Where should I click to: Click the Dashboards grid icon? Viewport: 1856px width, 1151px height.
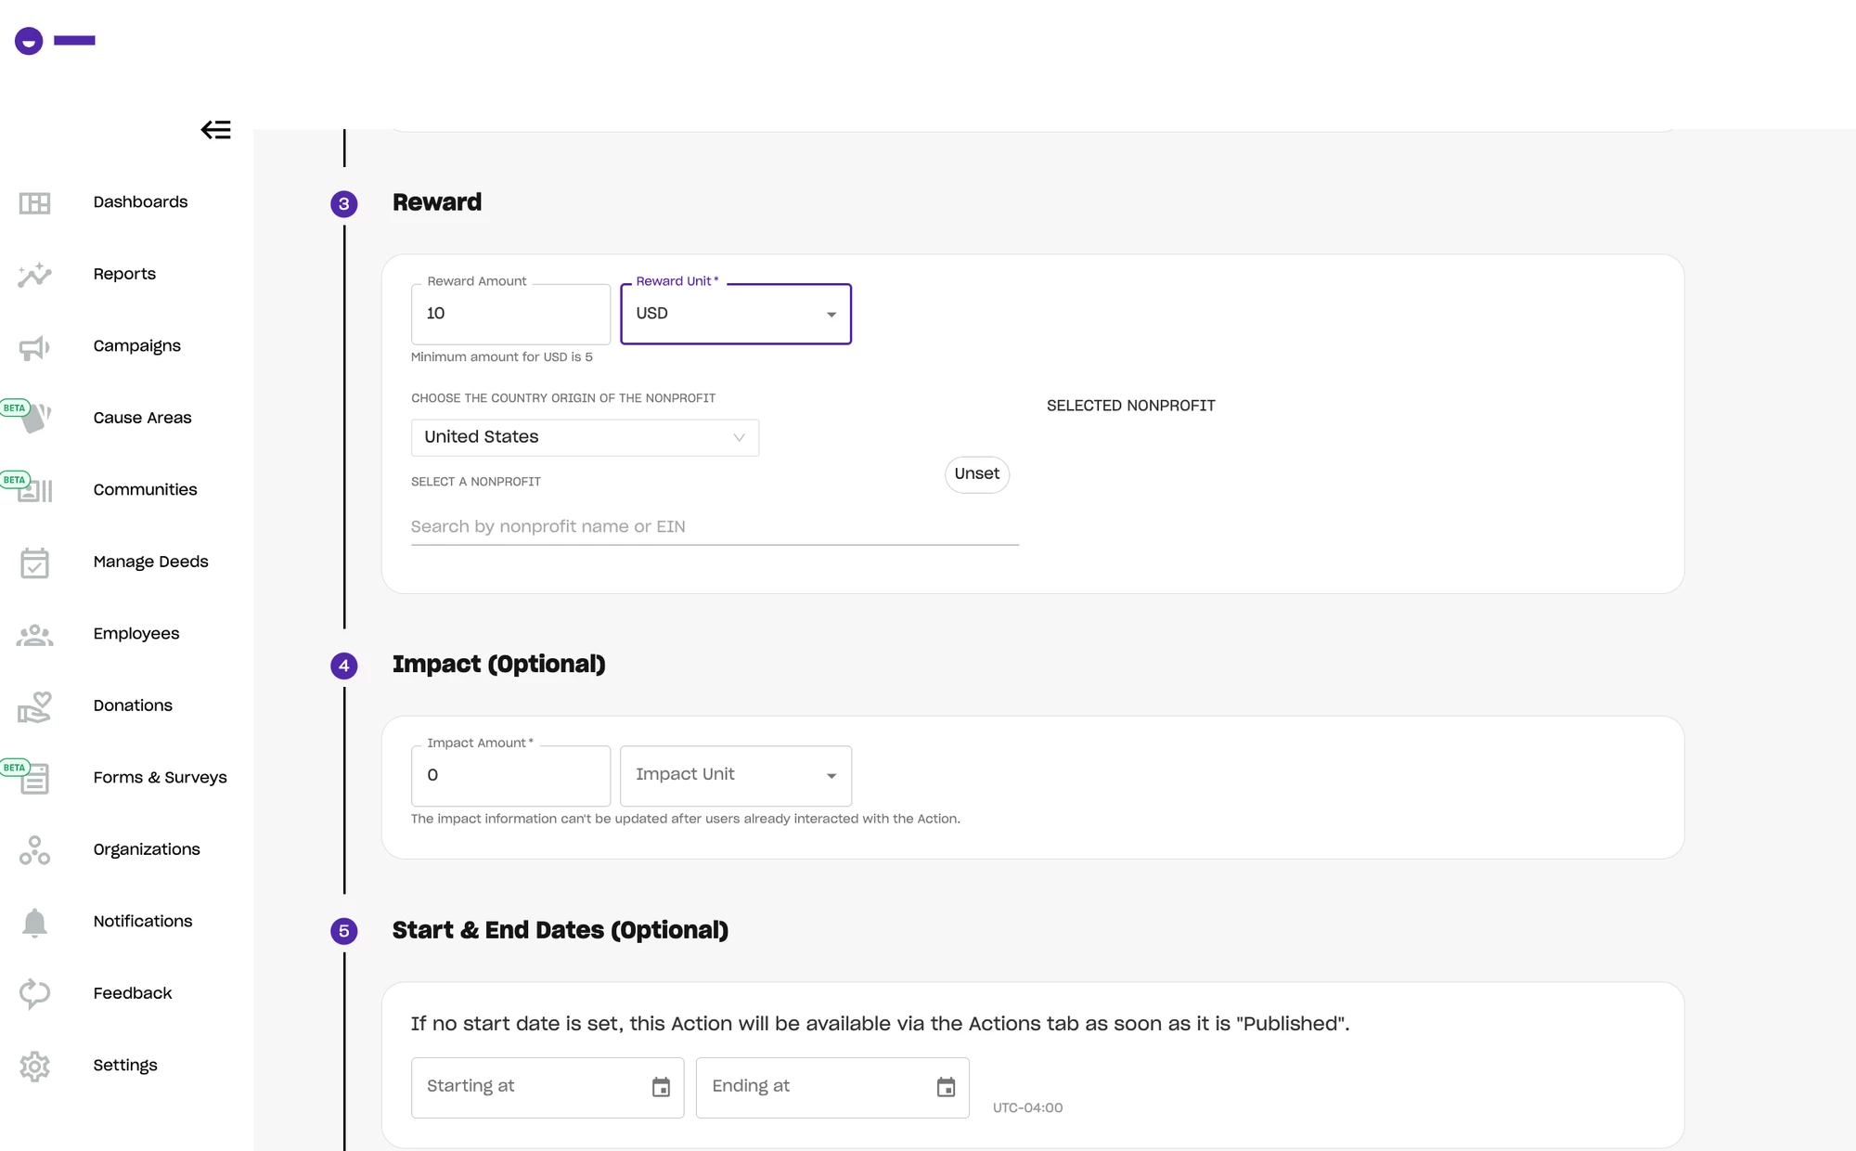[x=34, y=203]
